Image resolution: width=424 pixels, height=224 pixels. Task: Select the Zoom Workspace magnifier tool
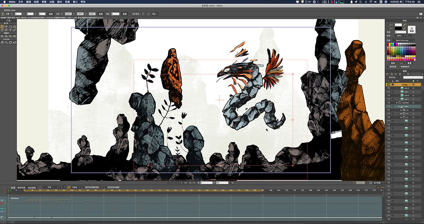(x=6, y=42)
